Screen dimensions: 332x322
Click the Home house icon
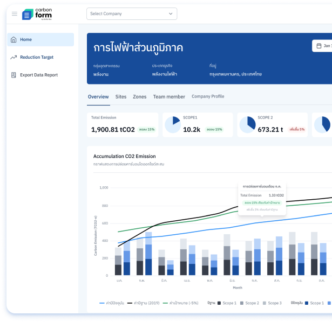coord(13,39)
